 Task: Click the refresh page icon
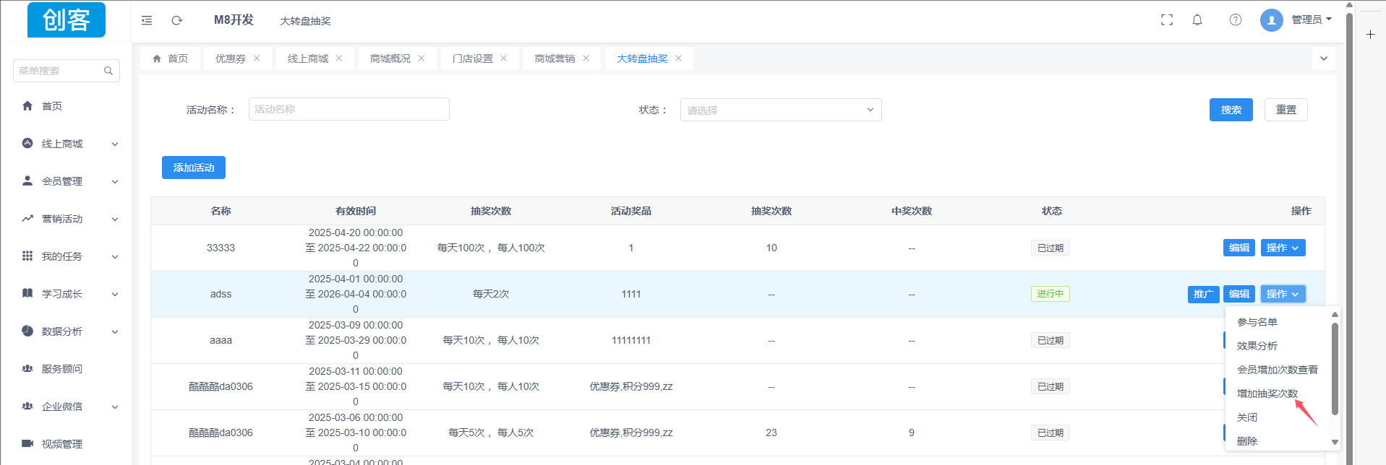click(177, 20)
